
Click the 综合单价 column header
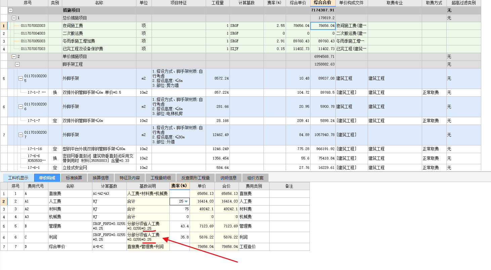coord(298,3)
